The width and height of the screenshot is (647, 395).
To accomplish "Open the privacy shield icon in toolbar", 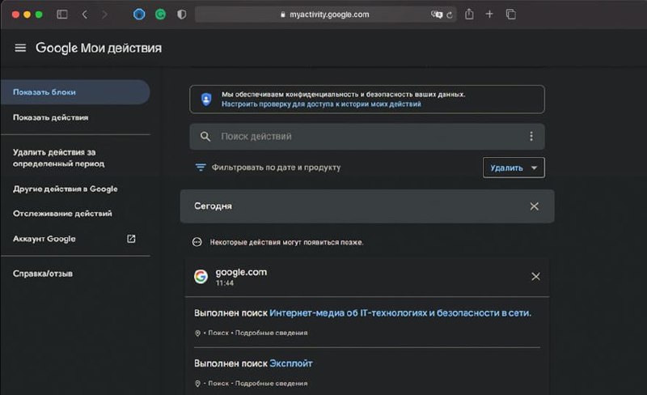I will pyautogui.click(x=181, y=15).
